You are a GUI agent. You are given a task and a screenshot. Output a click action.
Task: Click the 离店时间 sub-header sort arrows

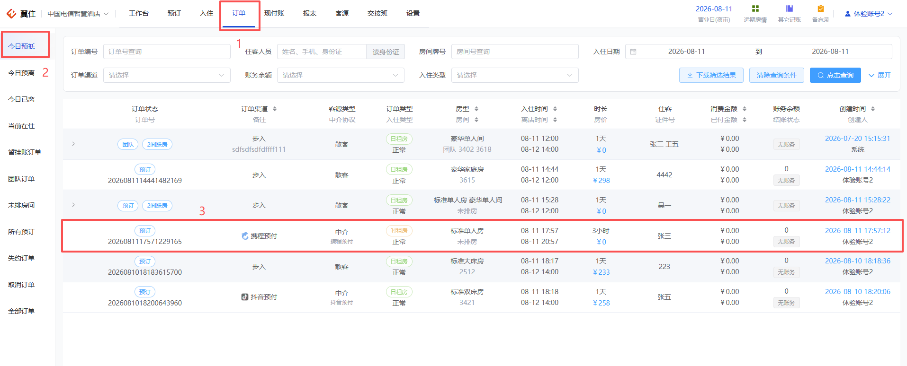click(x=555, y=120)
